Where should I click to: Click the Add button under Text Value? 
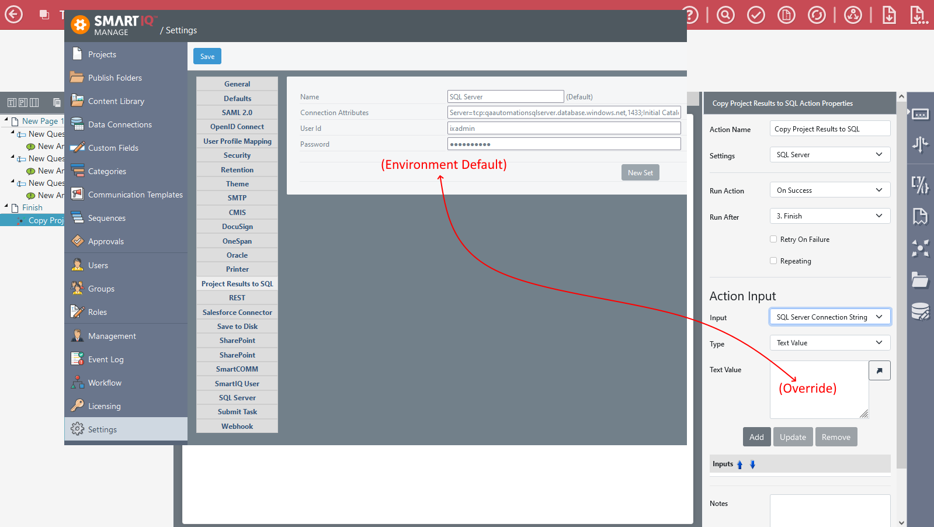[x=756, y=437]
